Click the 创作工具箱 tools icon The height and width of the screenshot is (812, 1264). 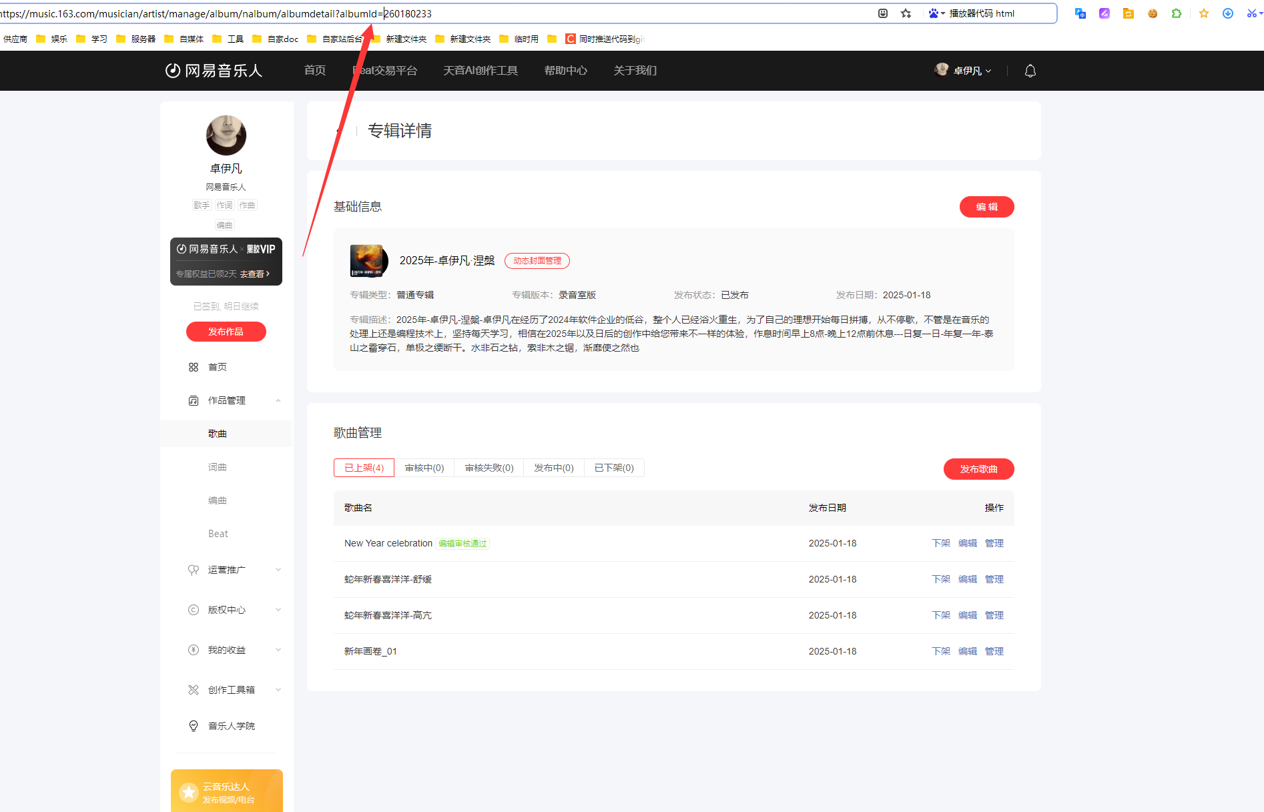194,690
